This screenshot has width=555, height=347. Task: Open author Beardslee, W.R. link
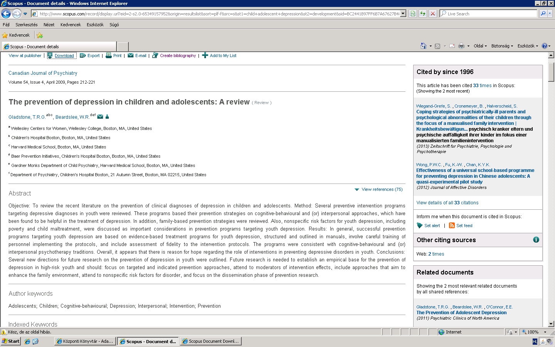[72, 117]
